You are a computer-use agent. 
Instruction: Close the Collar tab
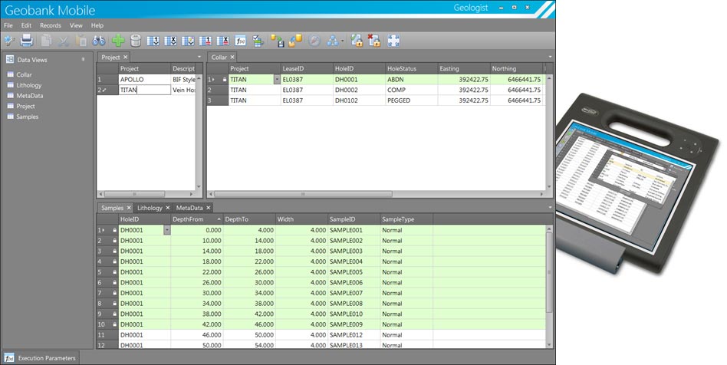(232, 57)
